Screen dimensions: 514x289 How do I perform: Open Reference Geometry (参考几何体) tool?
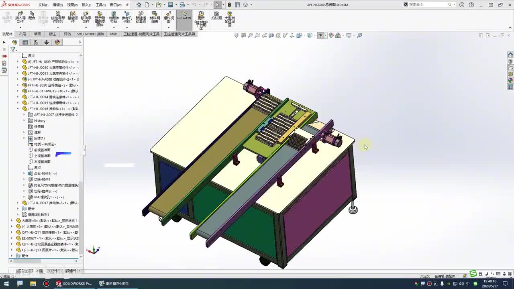point(127,18)
